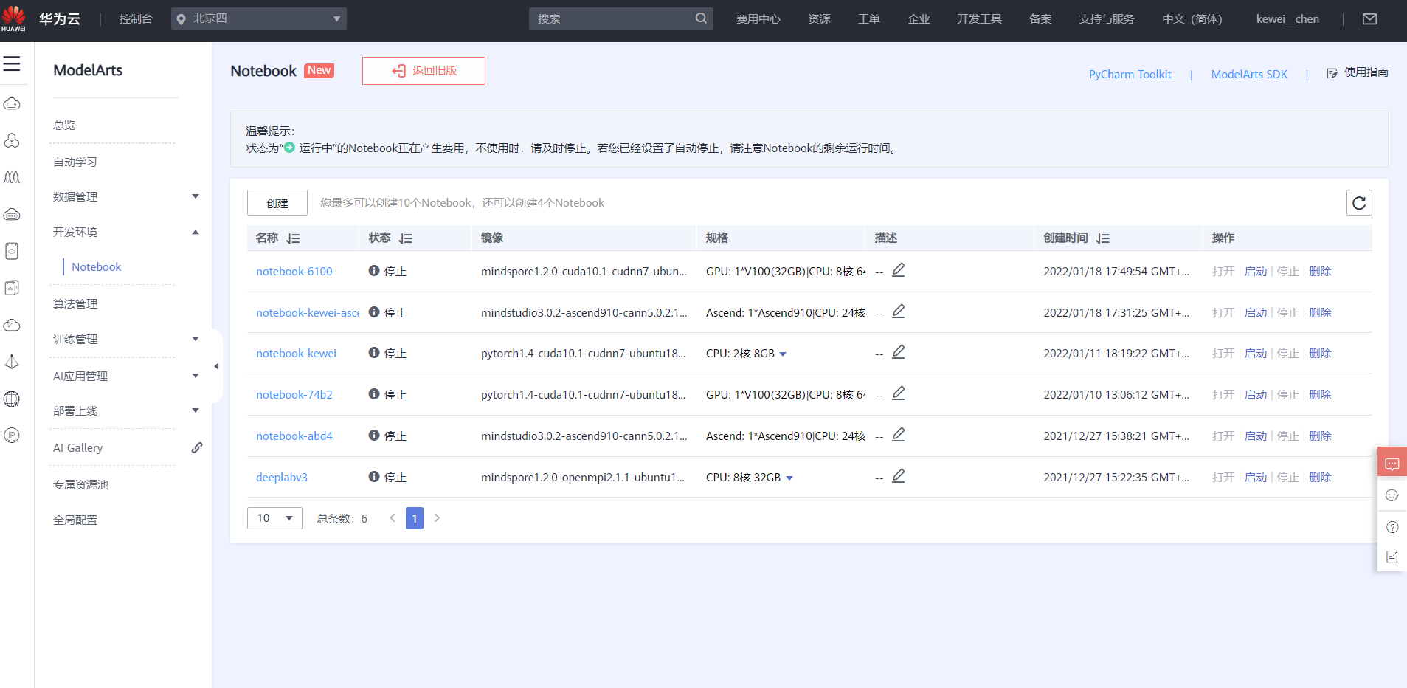Open the 北京四 region dropdown
The image size is (1407, 688).
259,18
